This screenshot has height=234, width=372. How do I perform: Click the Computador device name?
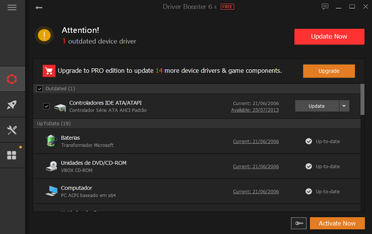coord(76,188)
